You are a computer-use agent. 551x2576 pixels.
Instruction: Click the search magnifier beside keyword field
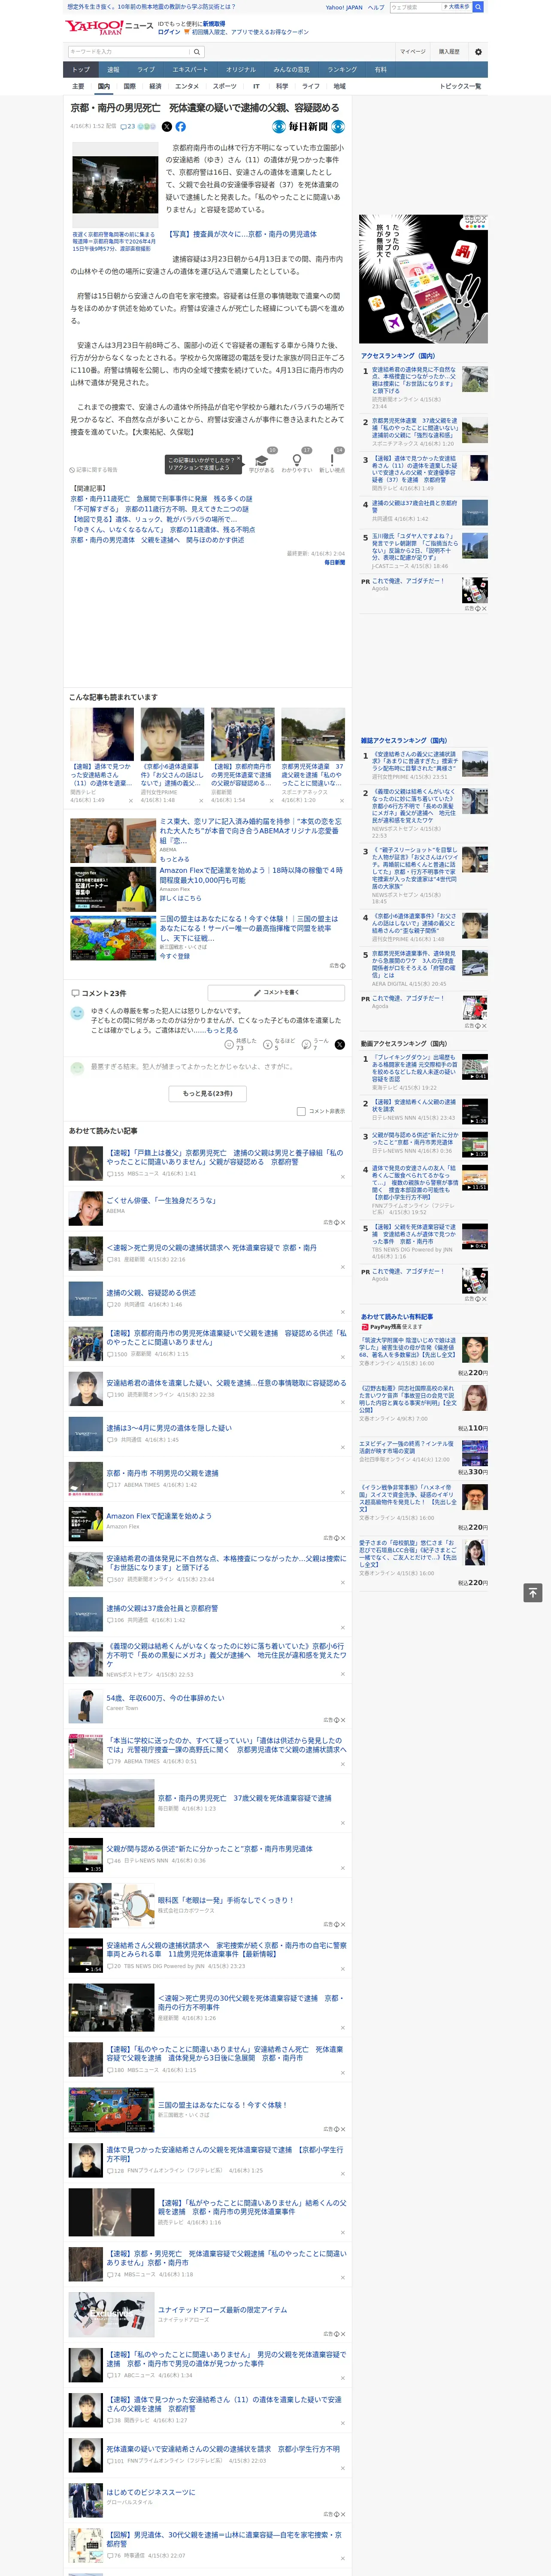coord(197,52)
